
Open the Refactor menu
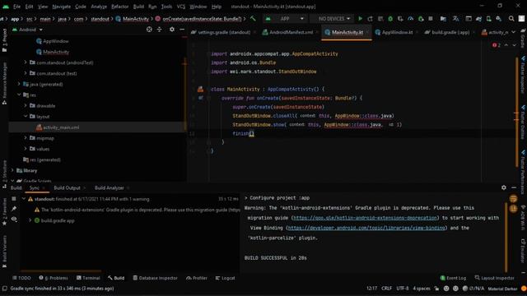(x=120, y=7)
